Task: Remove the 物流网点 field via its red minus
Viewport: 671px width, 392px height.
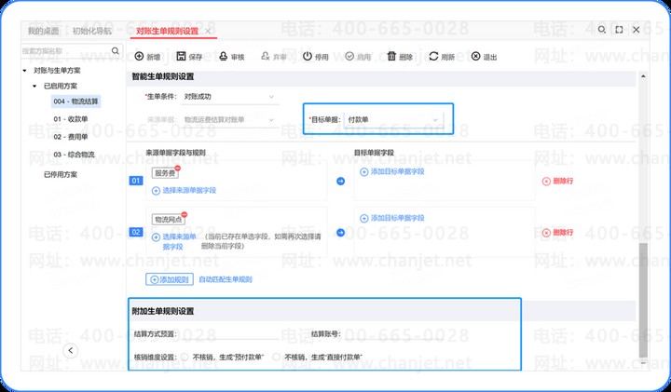Action: click(184, 214)
